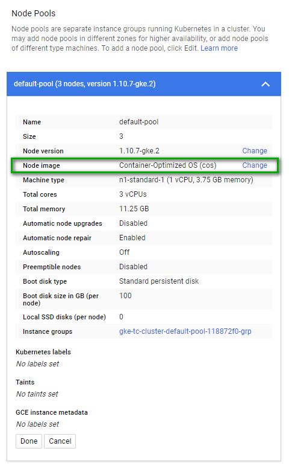Viewport: 298px width, 466px height.
Task: Click the default-pool blue header bar
Action: tap(144, 84)
